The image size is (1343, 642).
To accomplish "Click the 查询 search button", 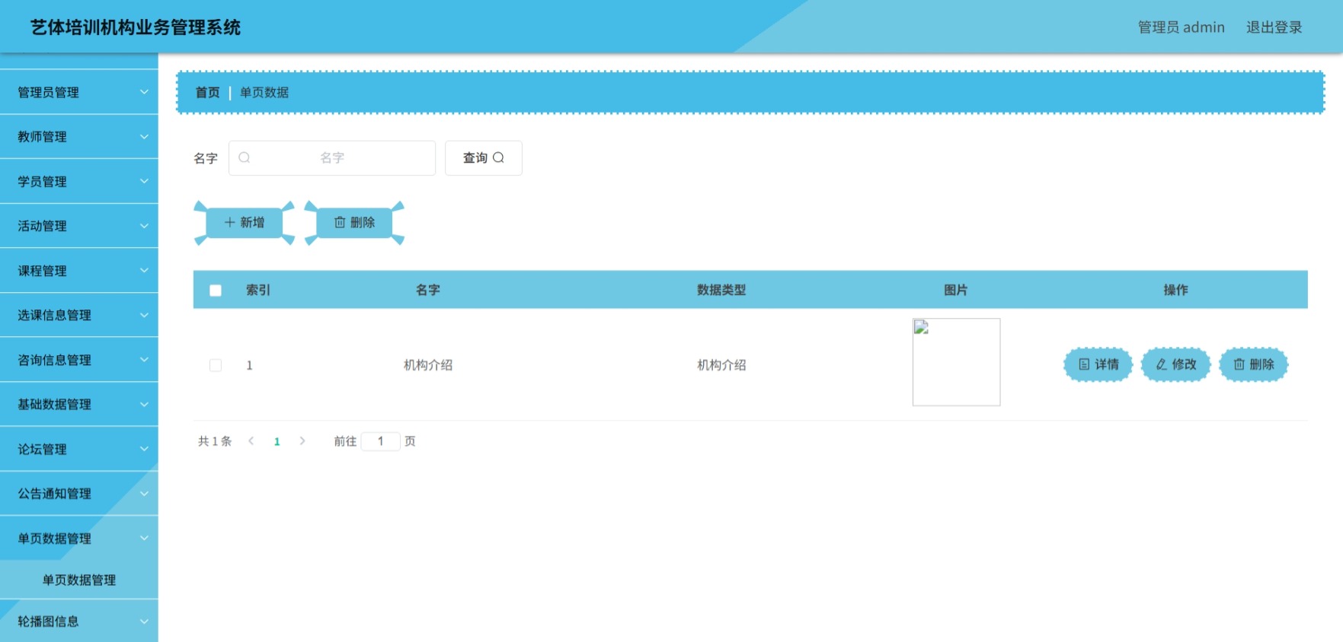I will tap(484, 157).
